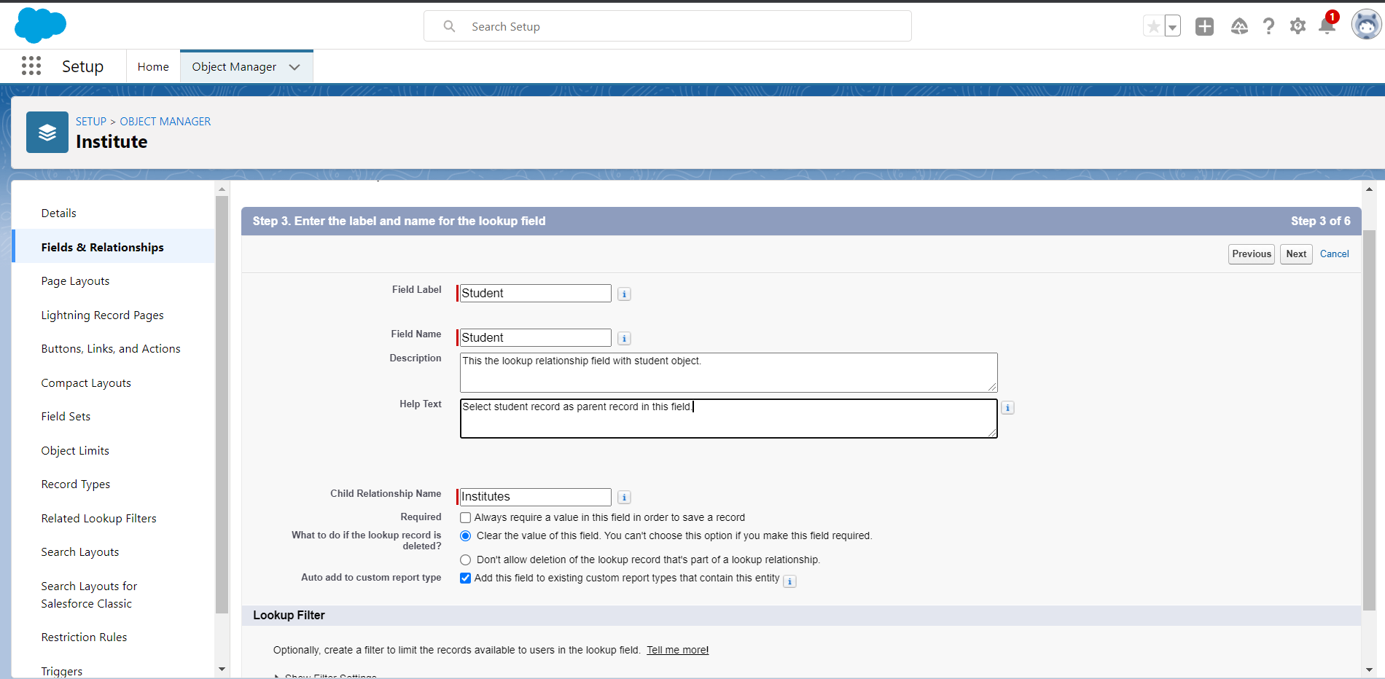
Task: Click the Next button
Action: click(x=1295, y=254)
